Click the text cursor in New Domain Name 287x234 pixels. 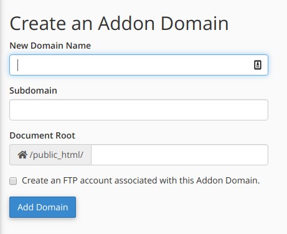point(18,65)
